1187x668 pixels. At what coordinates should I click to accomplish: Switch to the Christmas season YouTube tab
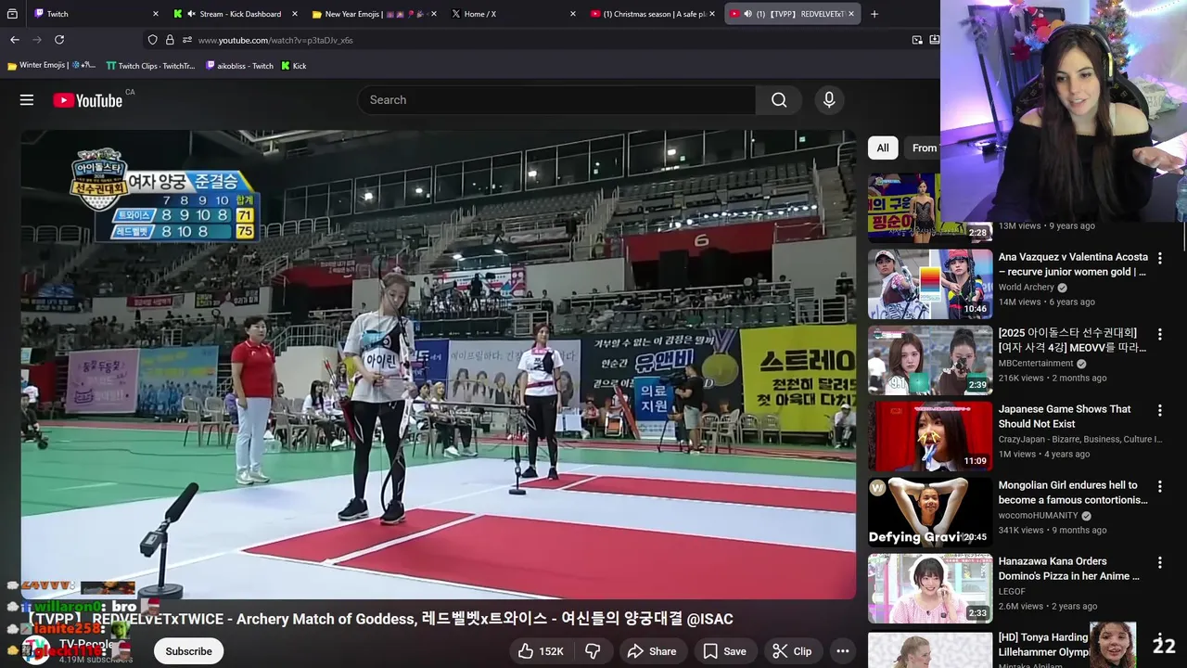(x=652, y=14)
